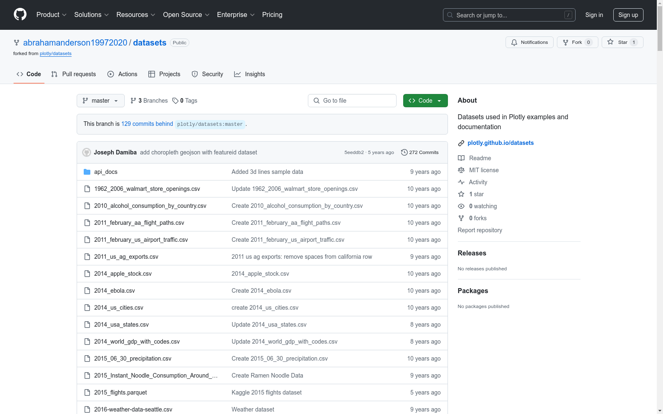663x414 pixels.
Task: Click the star icon beside 1 star
Action: [x=461, y=194]
